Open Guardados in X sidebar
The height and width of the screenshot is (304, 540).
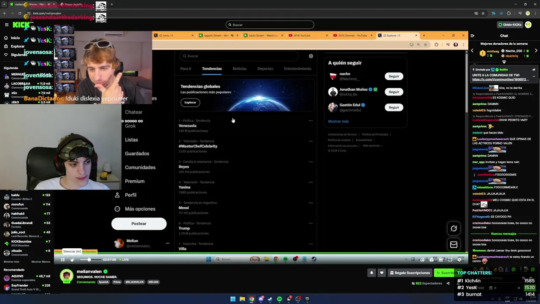point(137,154)
